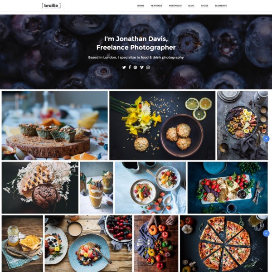Open the Features menu

click(x=156, y=6)
